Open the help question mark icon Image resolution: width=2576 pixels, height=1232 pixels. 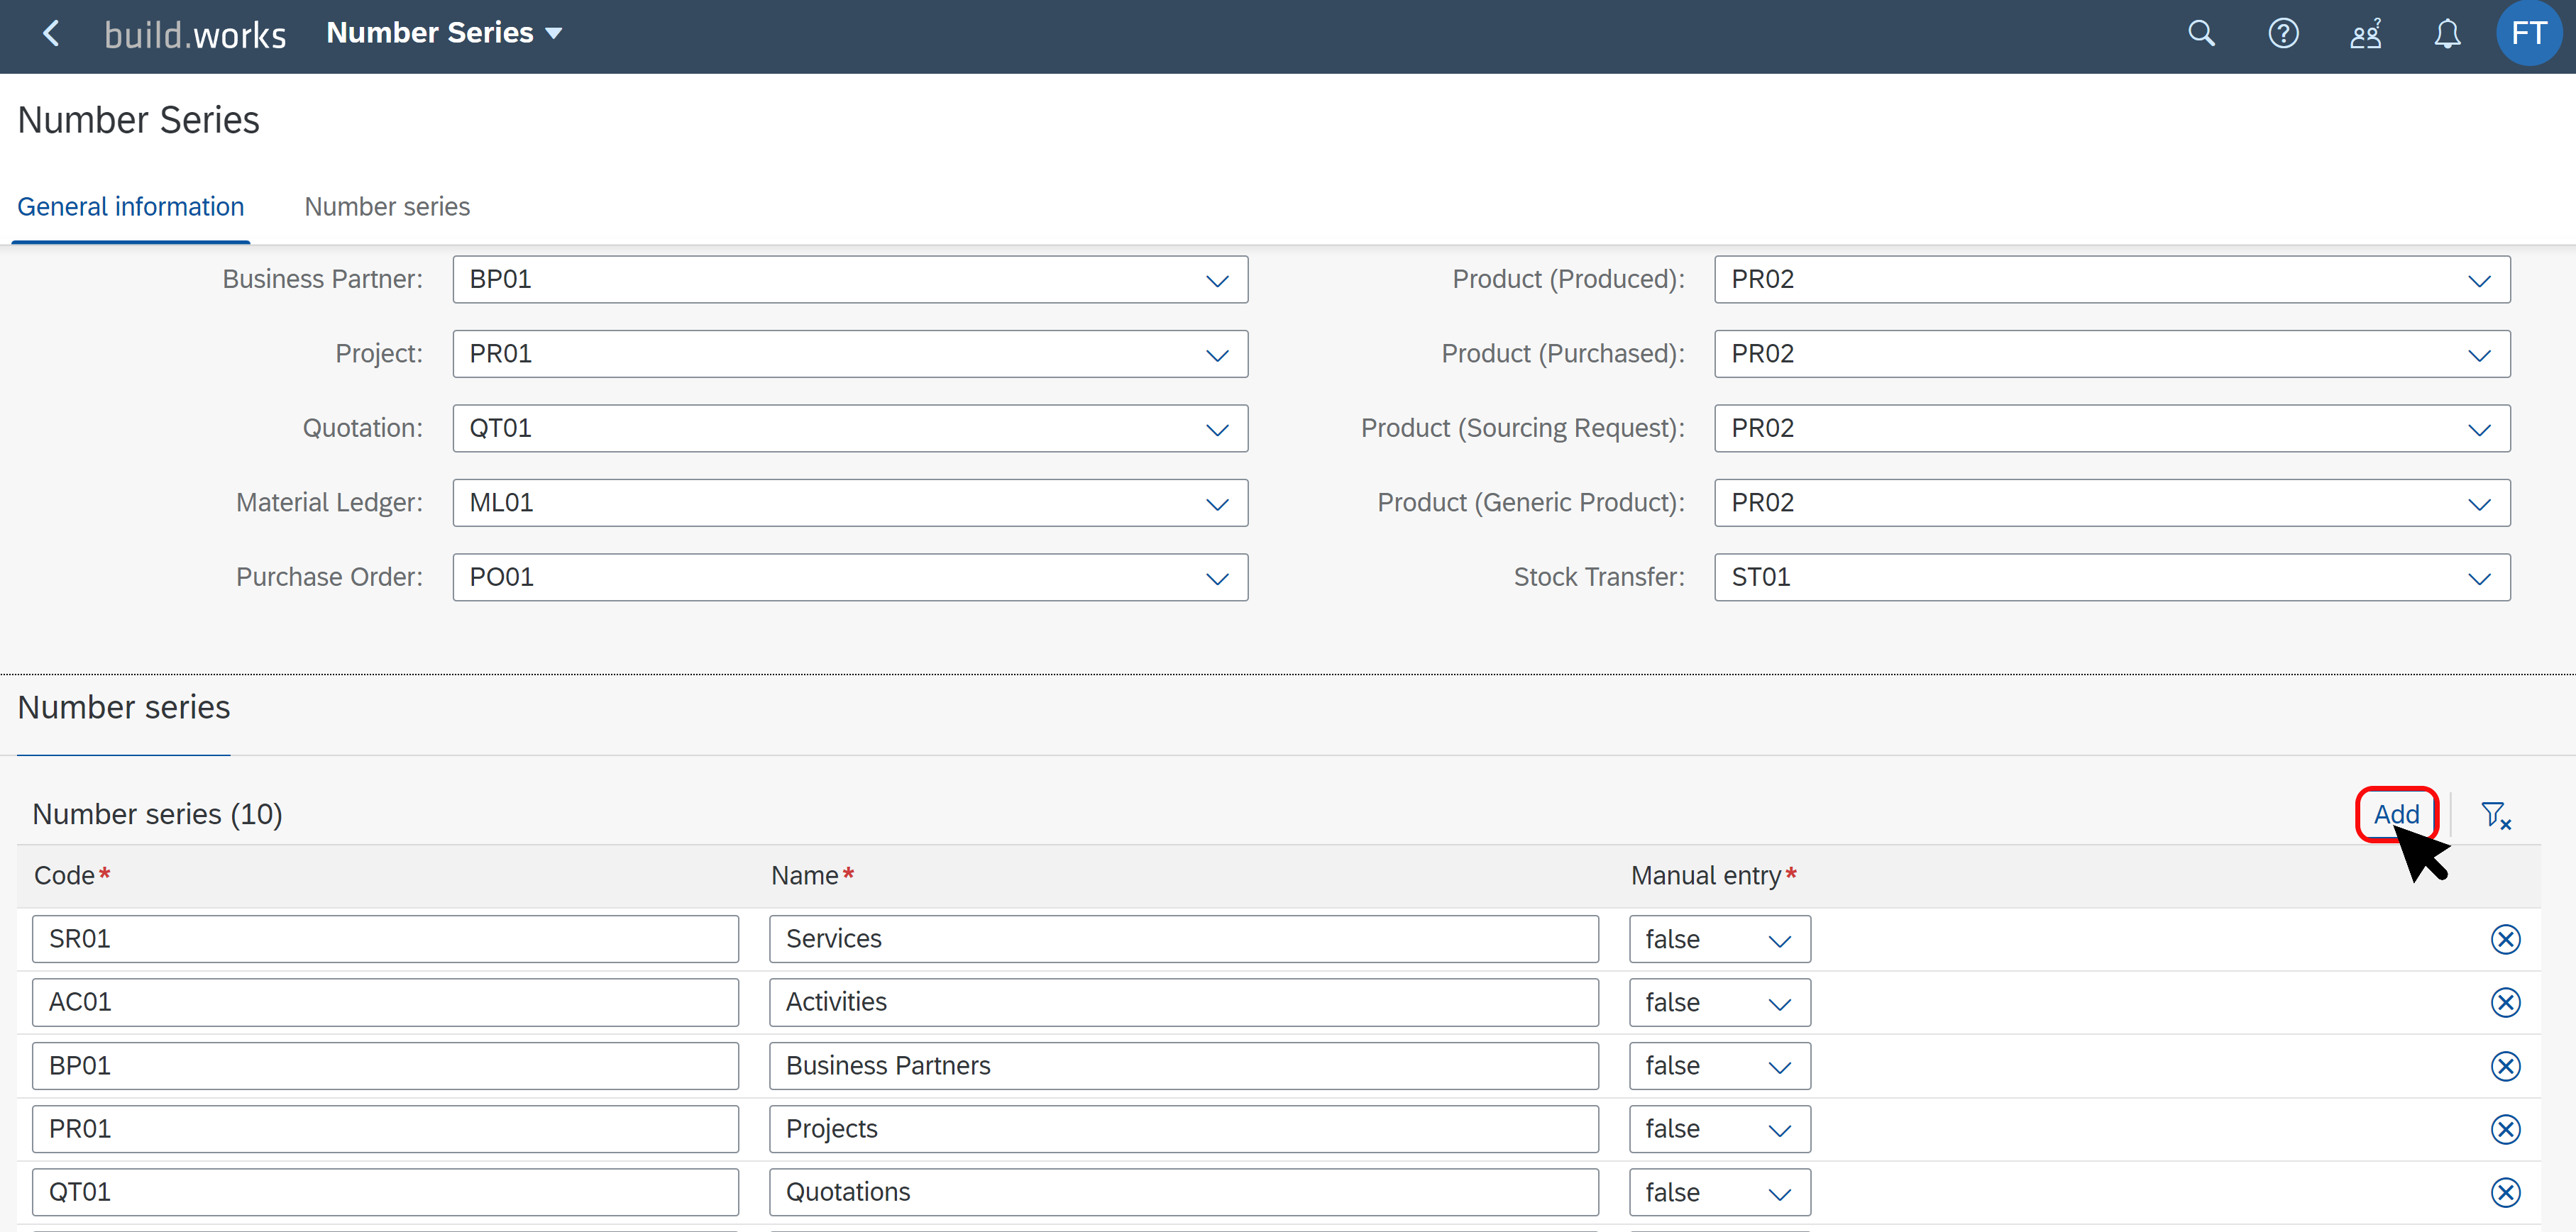tap(2283, 34)
